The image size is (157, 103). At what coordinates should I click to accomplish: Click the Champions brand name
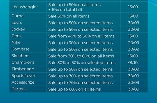(23, 62)
